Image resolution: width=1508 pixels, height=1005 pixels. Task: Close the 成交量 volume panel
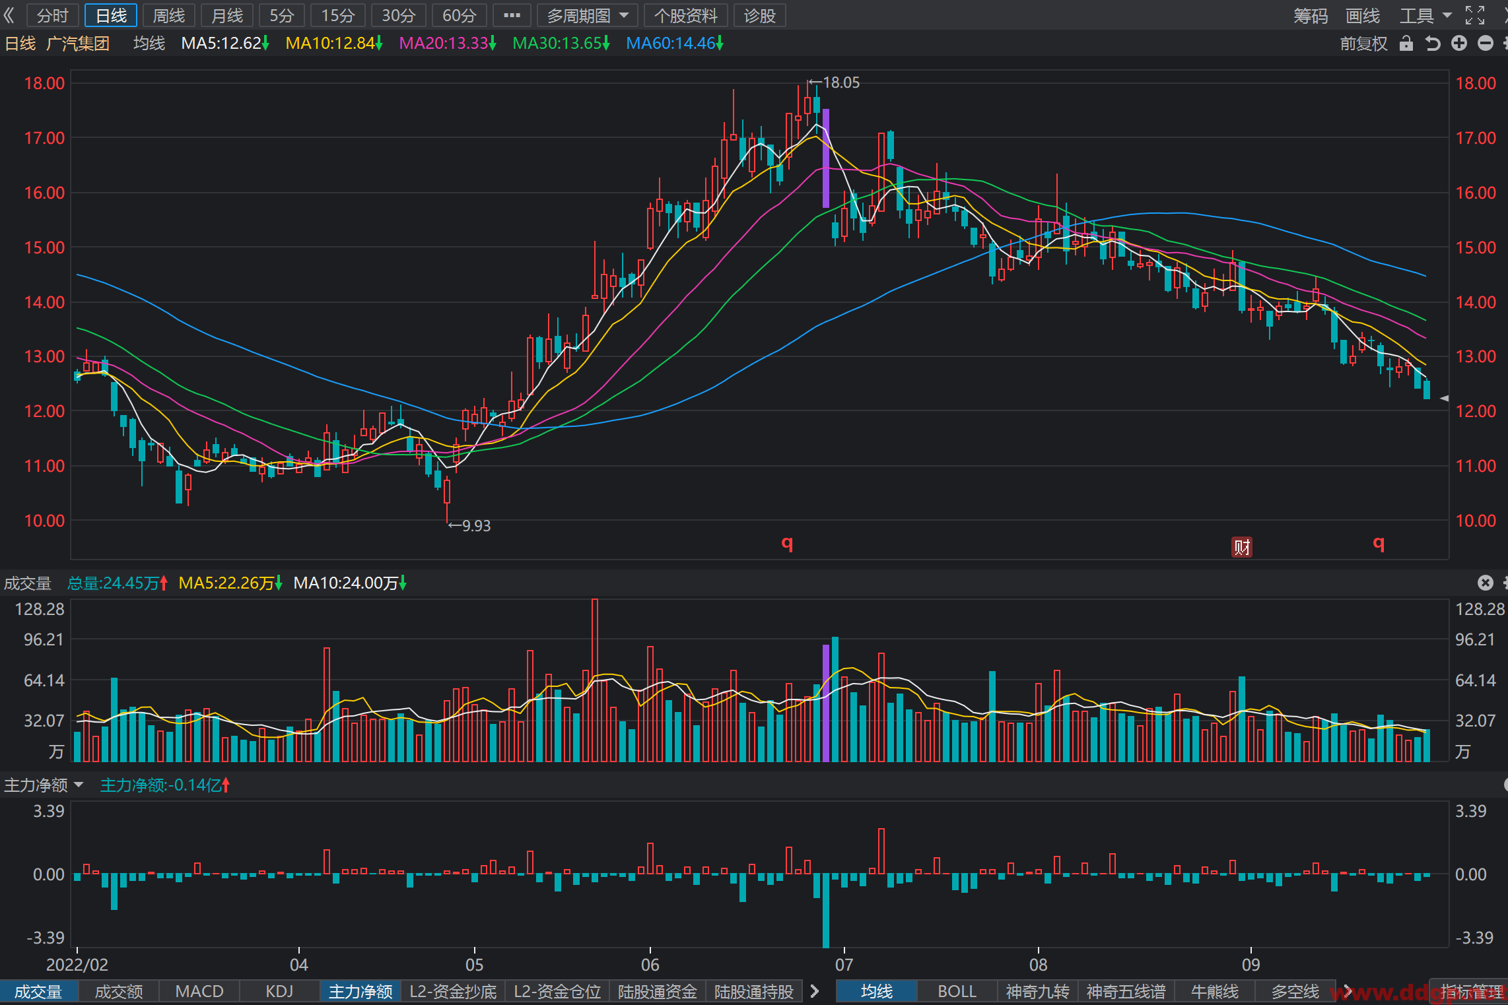point(1486,583)
